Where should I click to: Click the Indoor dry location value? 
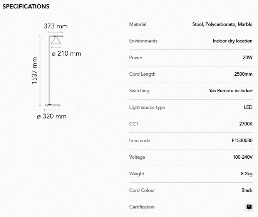coord(233,41)
